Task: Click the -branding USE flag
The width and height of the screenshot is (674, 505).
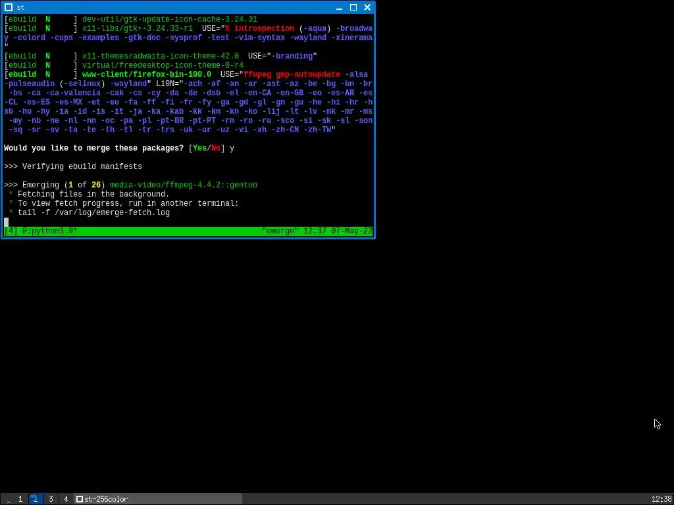Action: click(292, 56)
